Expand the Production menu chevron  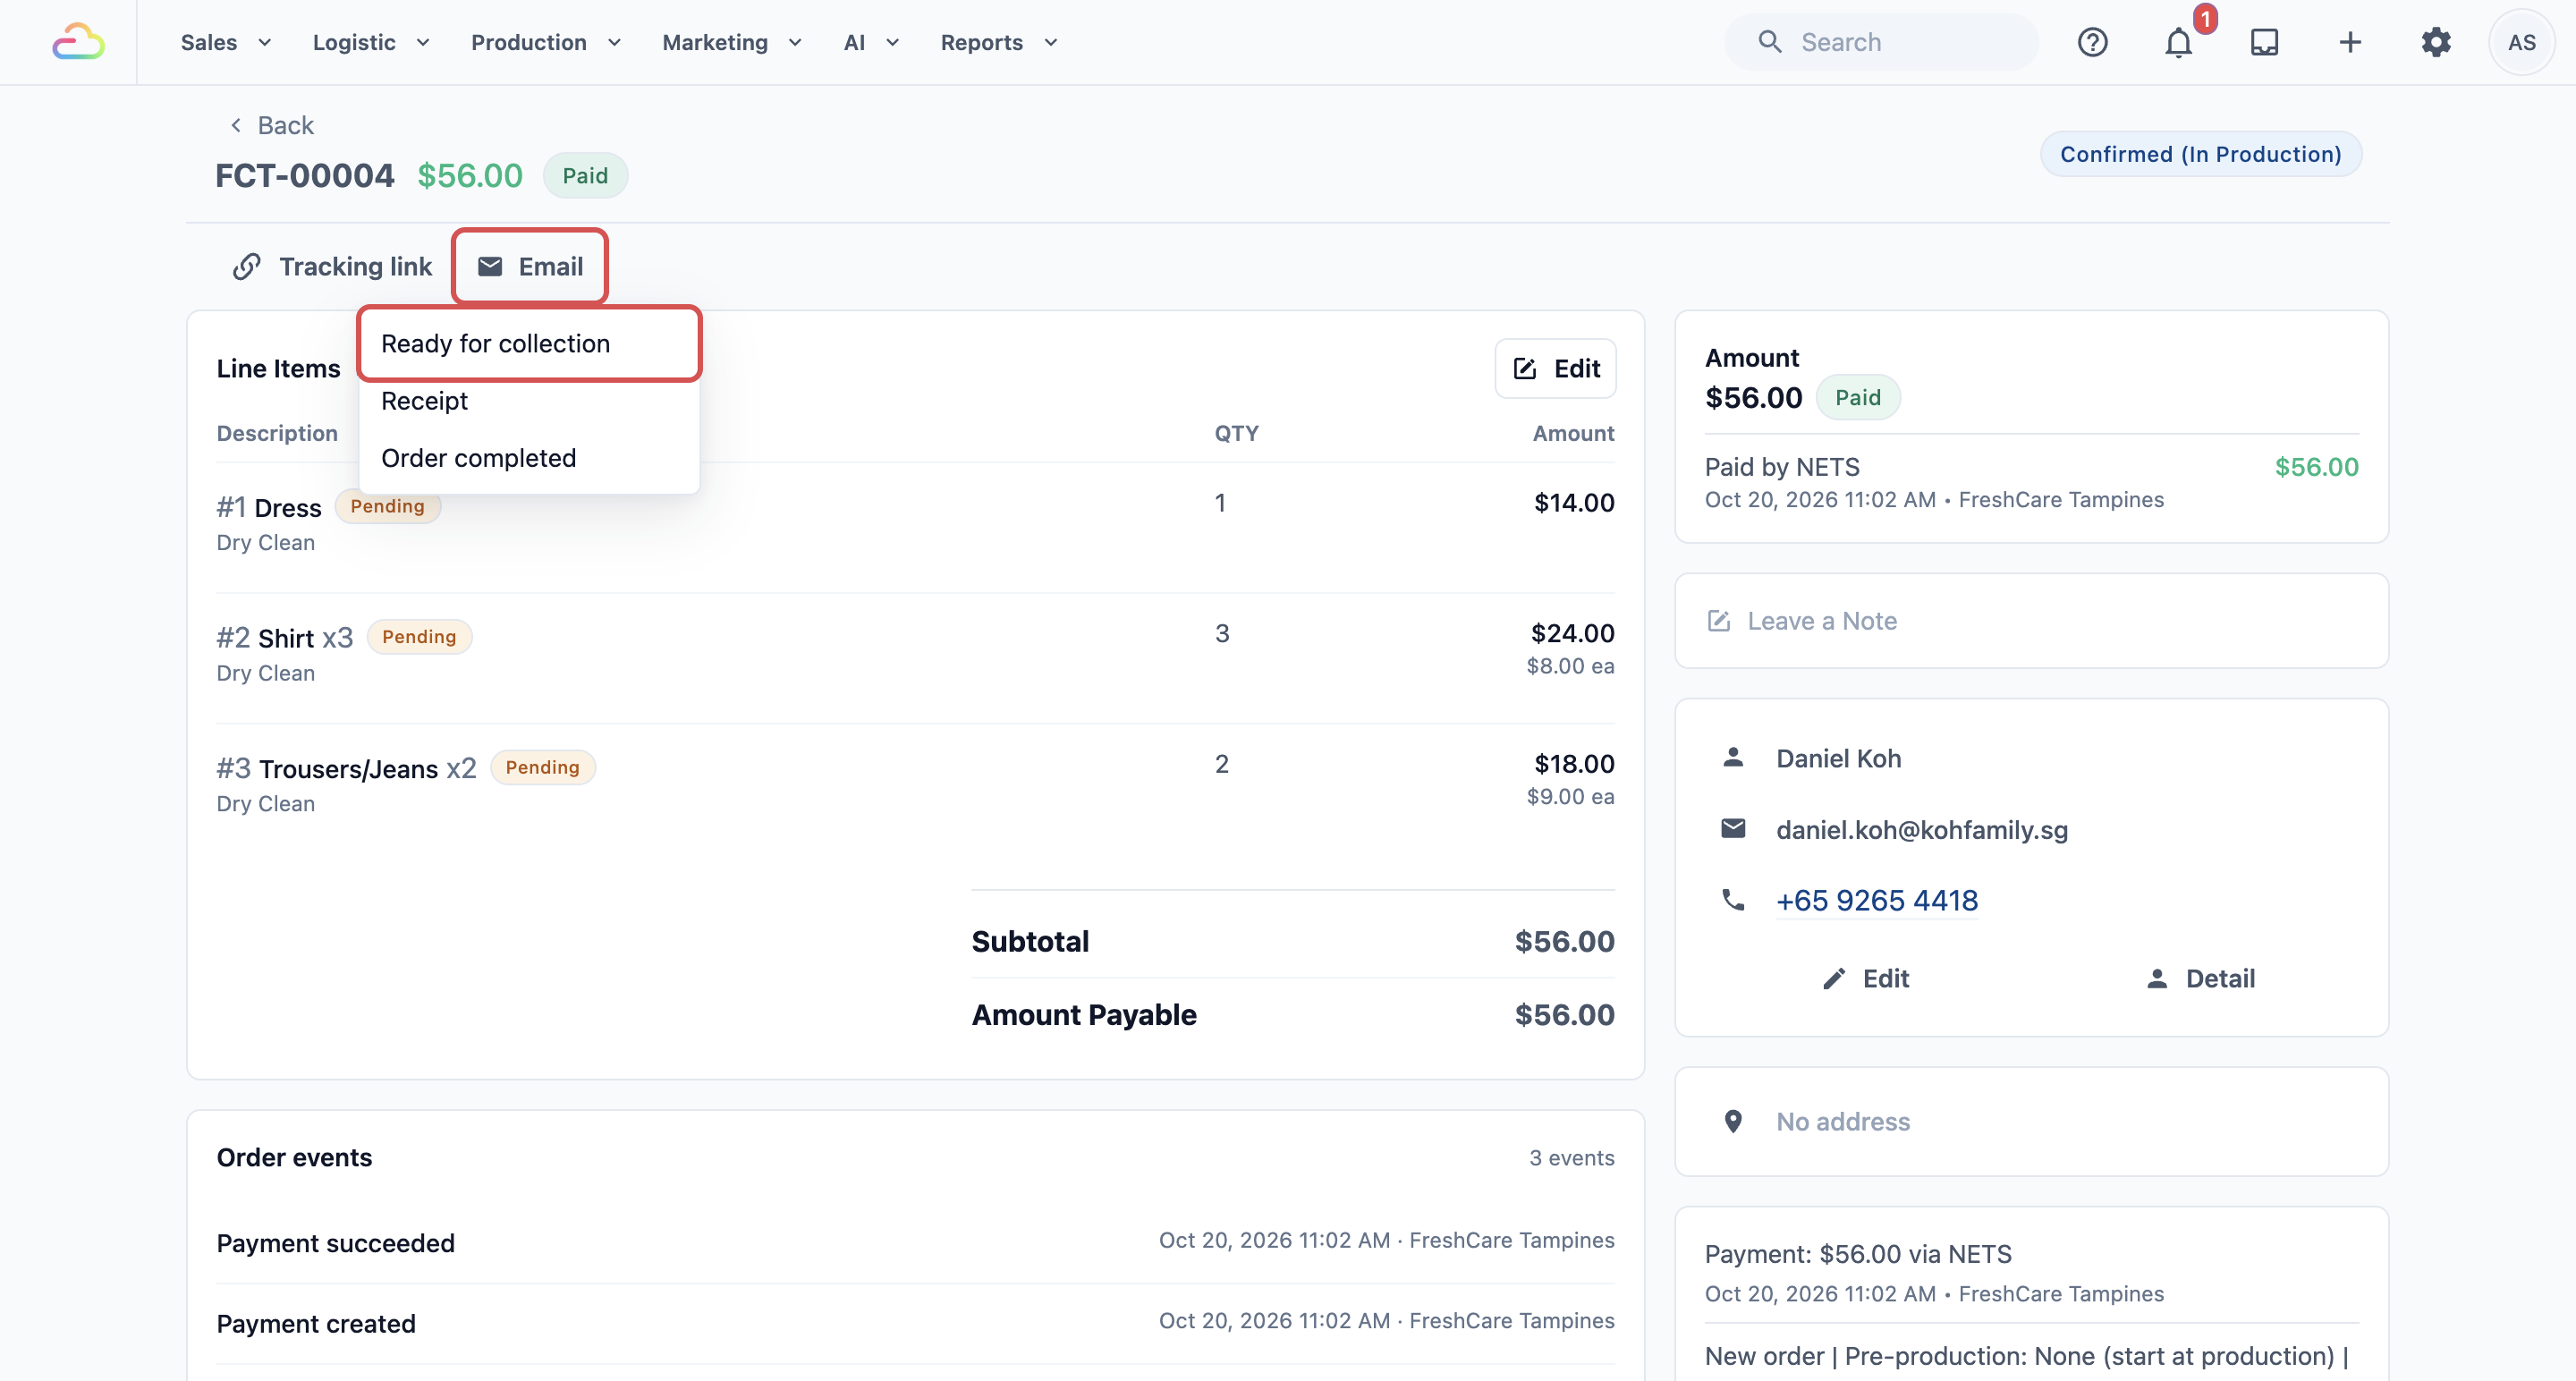[x=614, y=42]
